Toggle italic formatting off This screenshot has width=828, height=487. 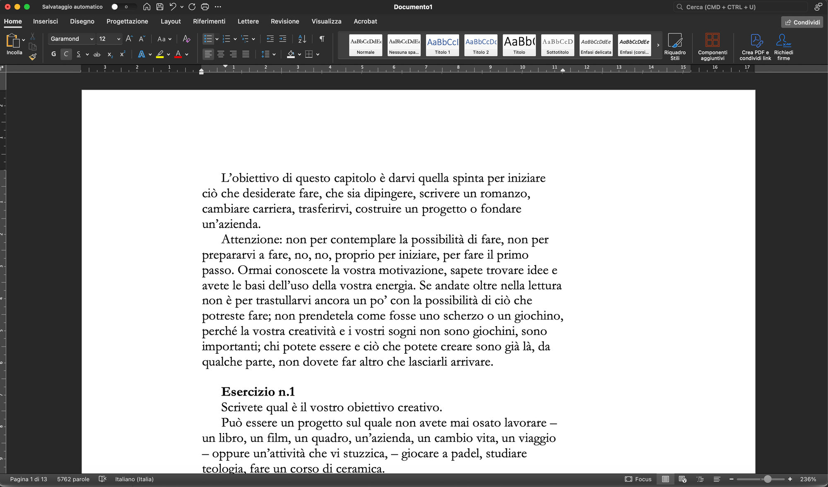pyautogui.click(x=66, y=54)
